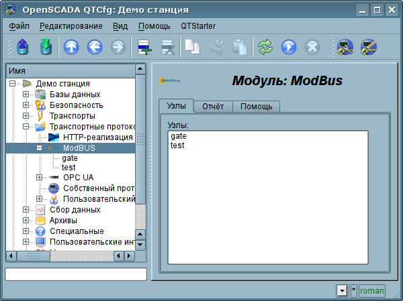Open the QTStarter menu
Image resolution: width=403 pixels, height=301 pixels.
click(x=198, y=26)
